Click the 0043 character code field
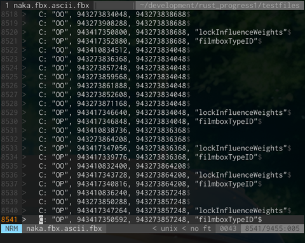305x243 pixels. point(228,228)
